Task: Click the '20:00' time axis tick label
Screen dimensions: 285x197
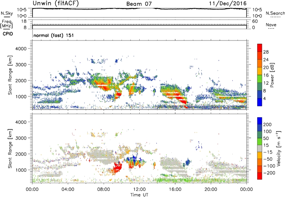Action: (x=211, y=190)
